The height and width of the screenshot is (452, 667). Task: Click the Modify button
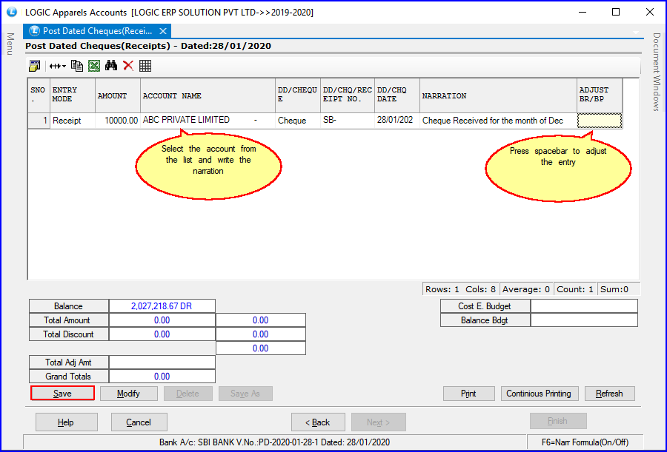pos(128,394)
